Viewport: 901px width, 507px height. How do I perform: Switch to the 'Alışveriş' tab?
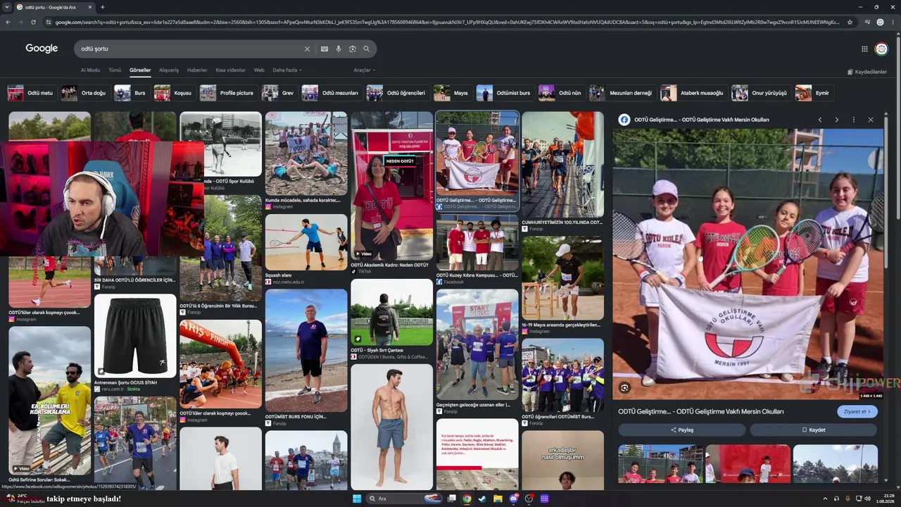169,70
